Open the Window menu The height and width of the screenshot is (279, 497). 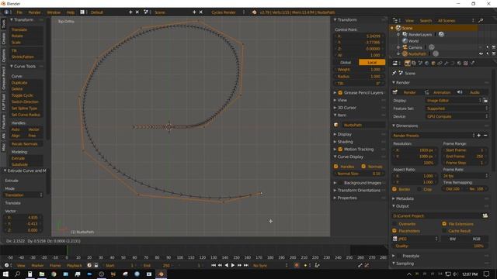[54, 12]
